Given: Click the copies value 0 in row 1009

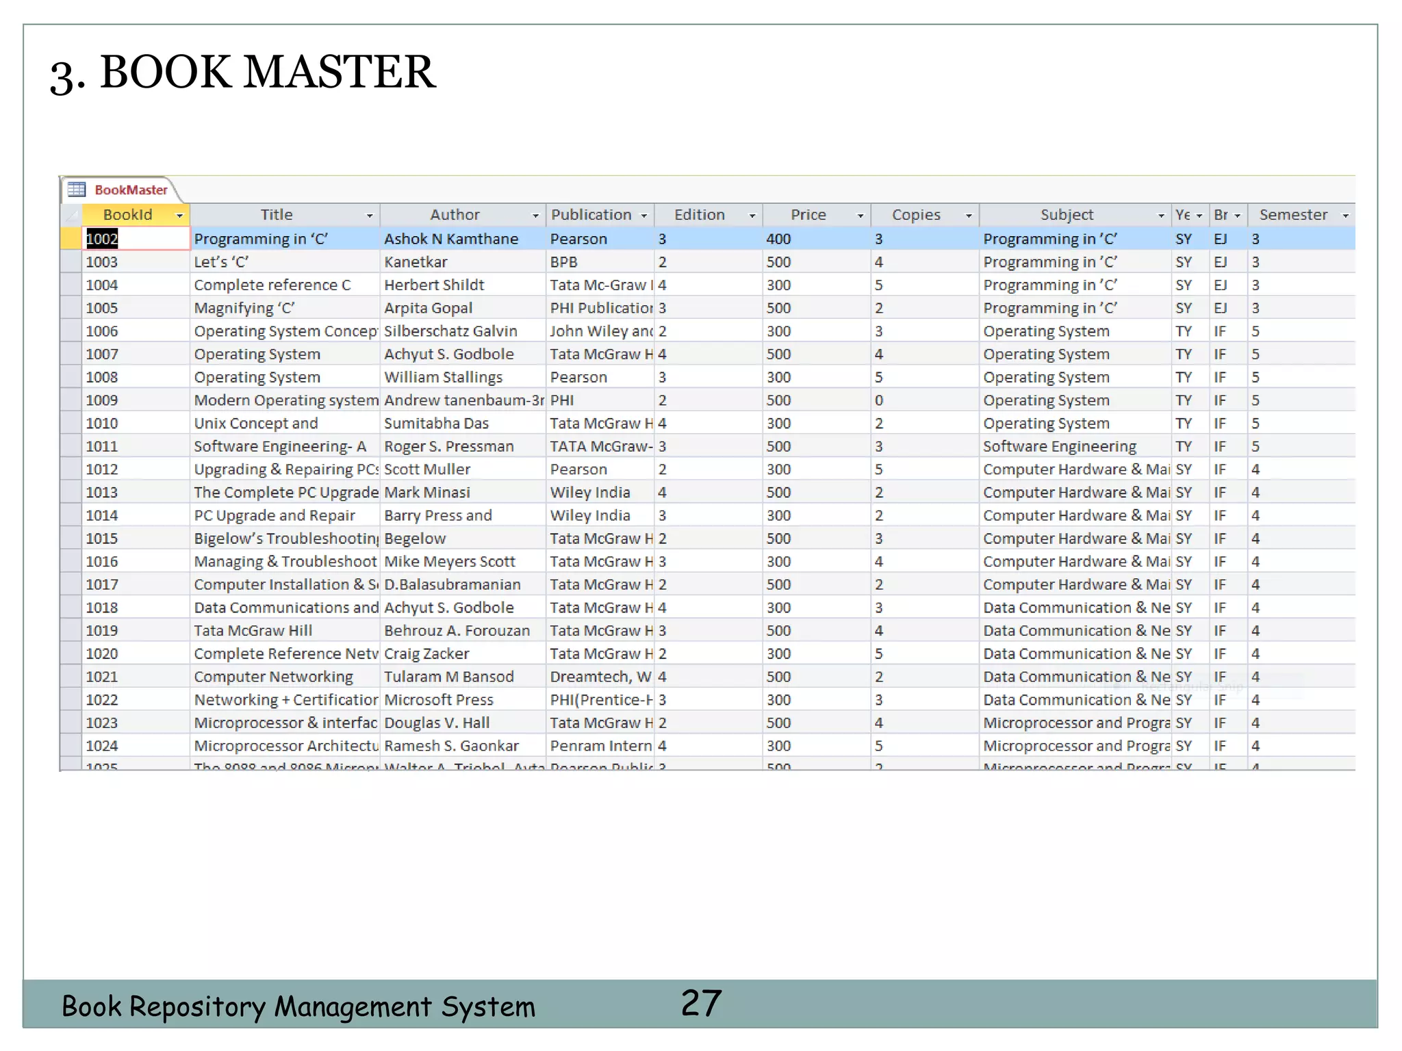Looking at the screenshot, I should 879,400.
